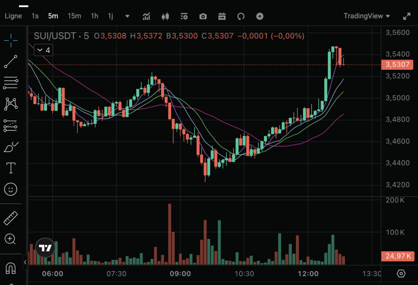Toggle magnet snapping mode

coord(11,269)
